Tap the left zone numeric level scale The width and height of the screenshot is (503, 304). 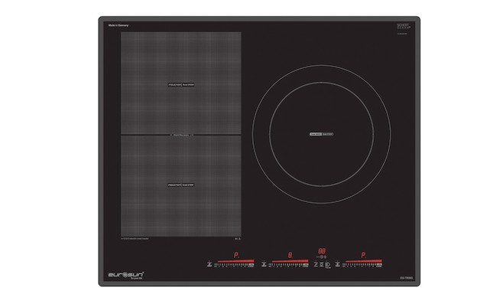click(234, 265)
